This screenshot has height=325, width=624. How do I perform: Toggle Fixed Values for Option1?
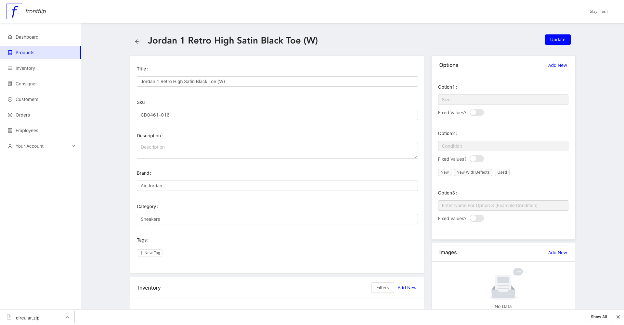click(x=477, y=112)
